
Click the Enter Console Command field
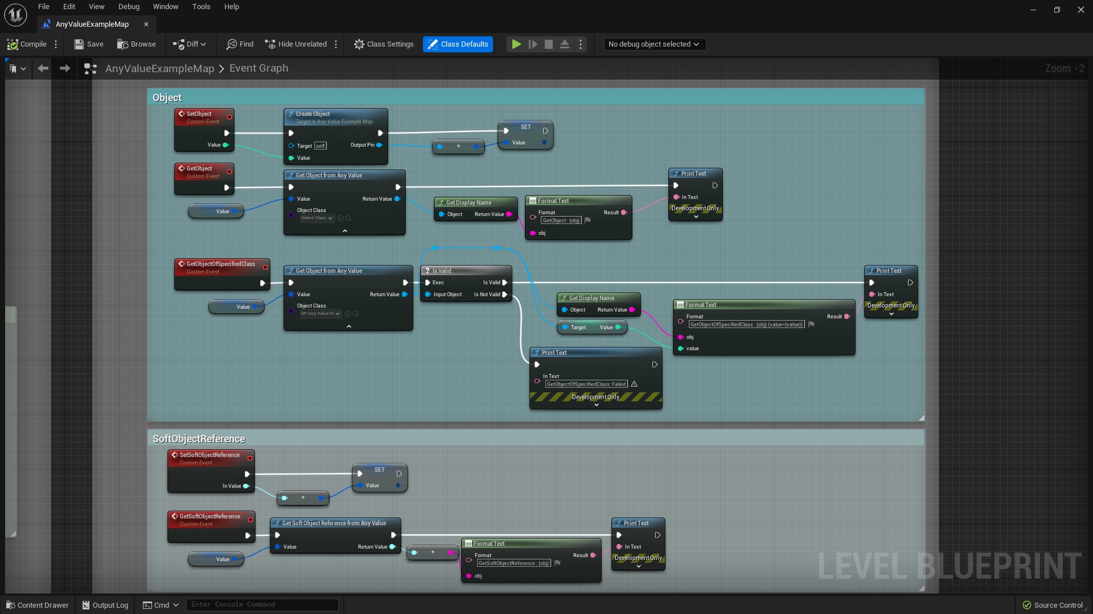point(262,604)
